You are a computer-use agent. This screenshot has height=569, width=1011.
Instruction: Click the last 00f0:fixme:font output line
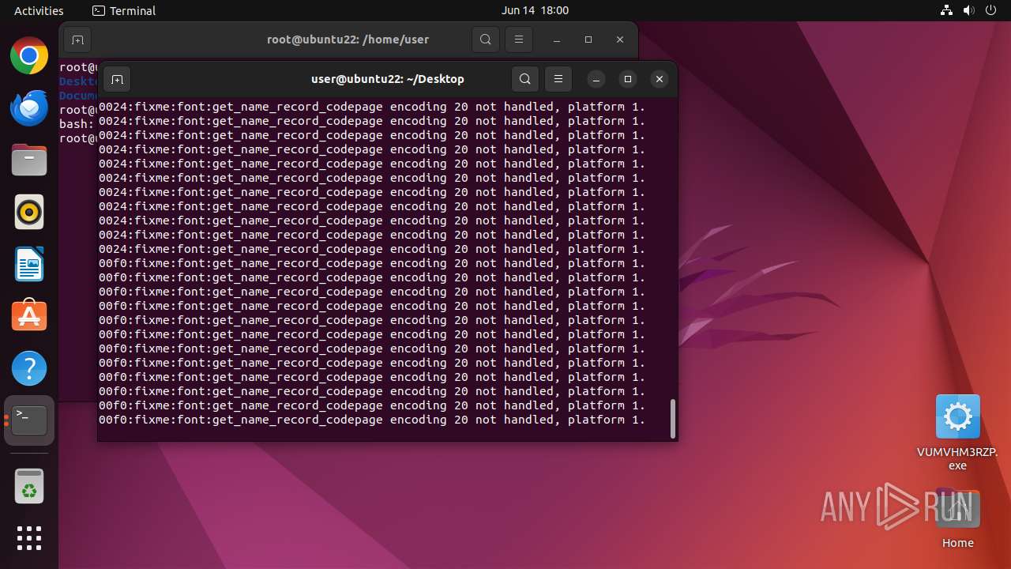tap(372, 420)
